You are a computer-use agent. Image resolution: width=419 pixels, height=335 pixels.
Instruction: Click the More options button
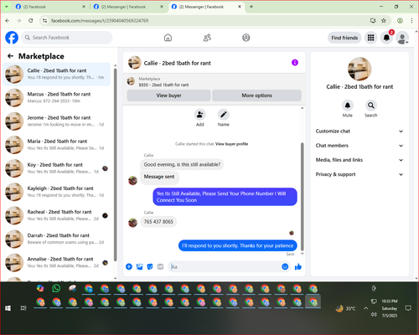click(256, 95)
